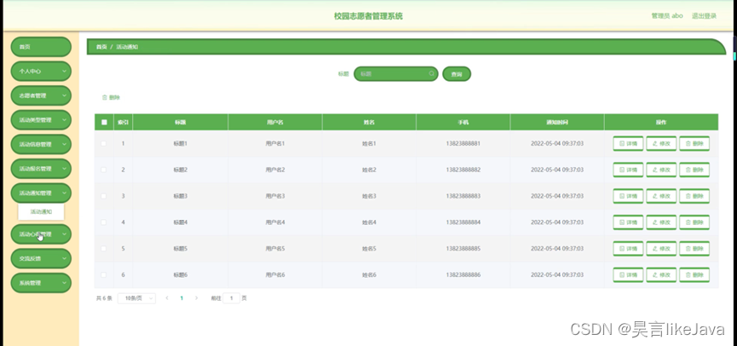The height and width of the screenshot is (346, 737).
Task: Delete the 标题3 notification row
Action: pos(694,196)
